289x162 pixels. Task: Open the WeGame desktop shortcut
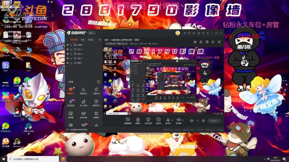coord(17,143)
